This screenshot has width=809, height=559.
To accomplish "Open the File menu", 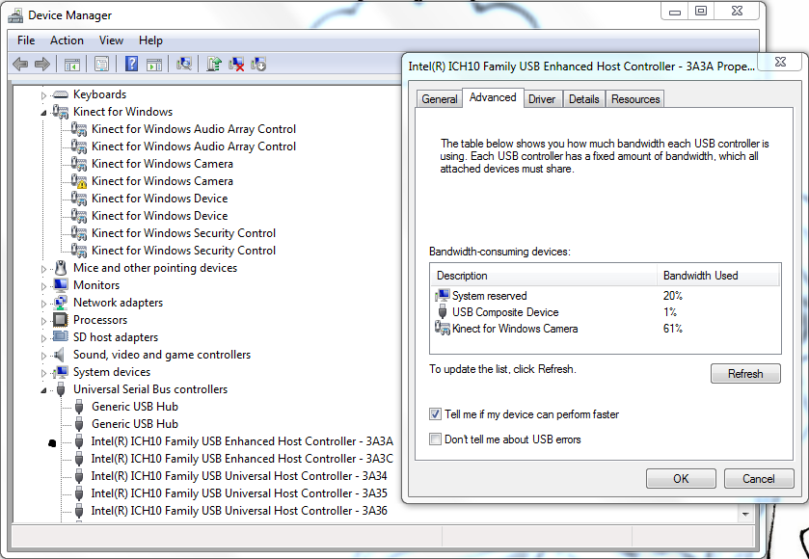I will click(26, 40).
